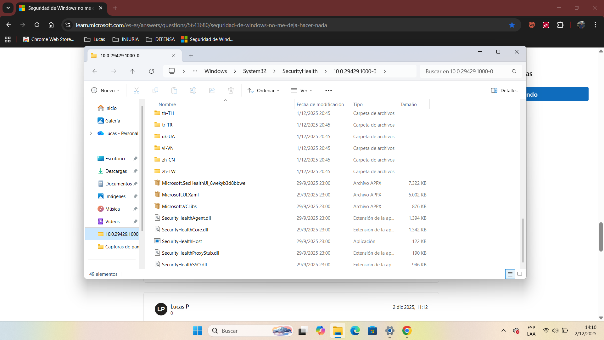This screenshot has width=604, height=340.
Task: Switch to details list view layout
Action: pos(510,274)
